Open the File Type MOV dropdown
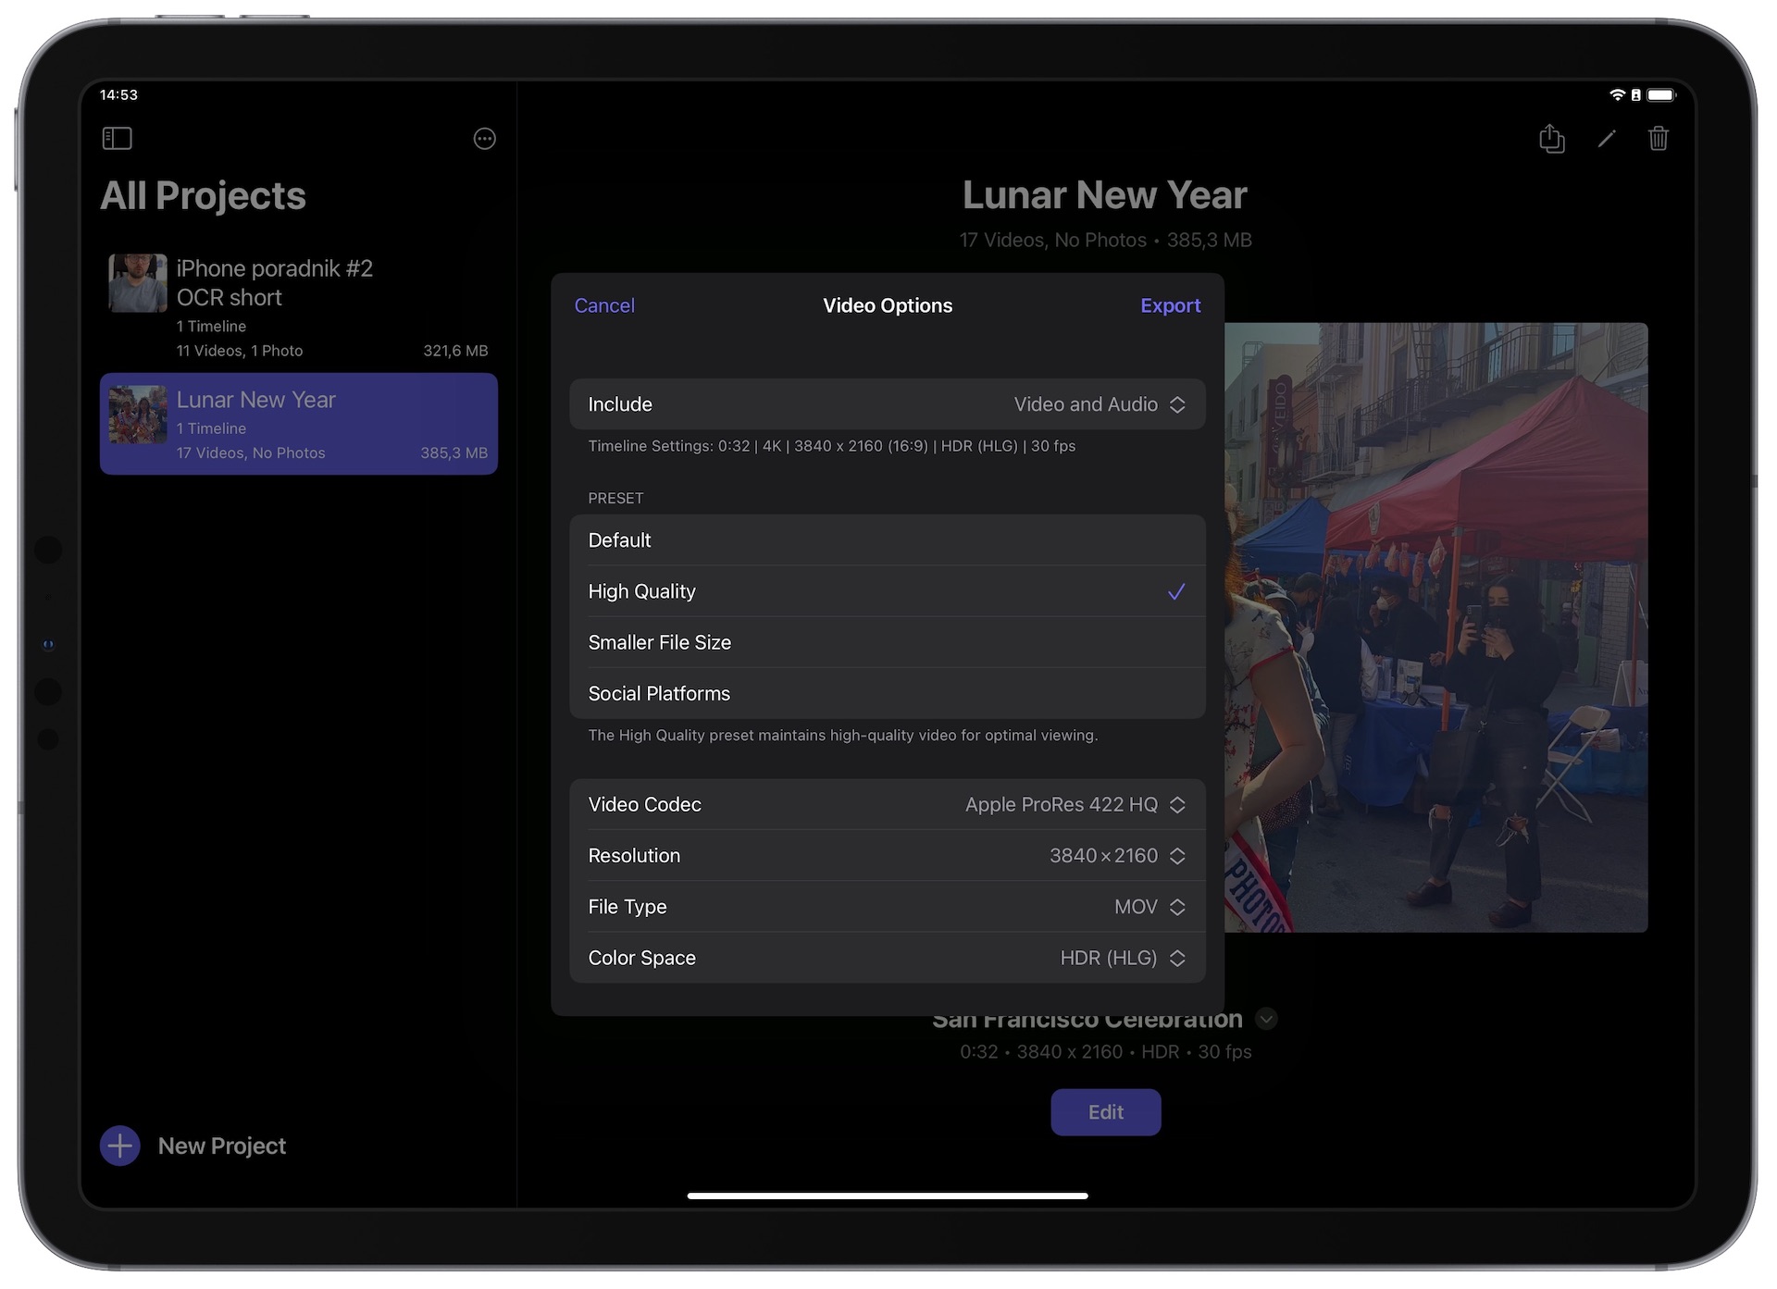Screen dimensions: 1777x1289 point(887,907)
